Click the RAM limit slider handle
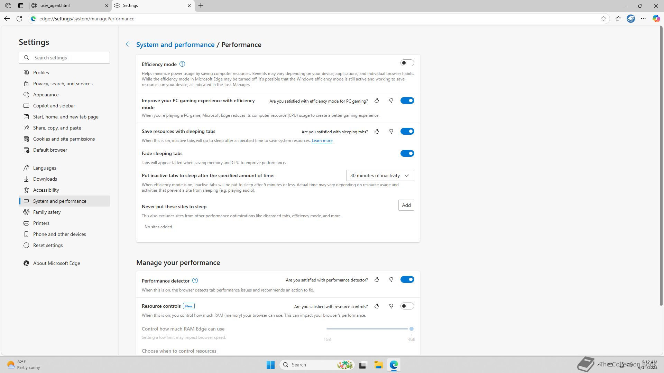 (x=411, y=329)
